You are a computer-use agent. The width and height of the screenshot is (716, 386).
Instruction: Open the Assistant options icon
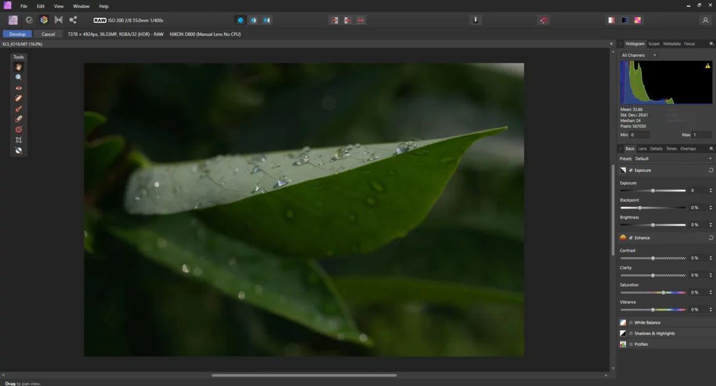(x=475, y=20)
